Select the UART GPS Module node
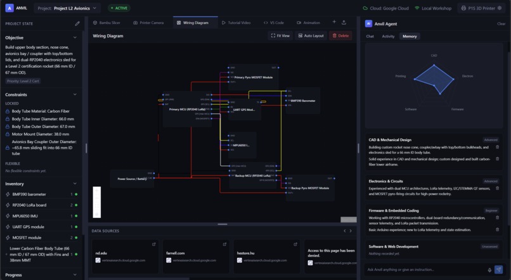511x280 pixels. point(245,110)
